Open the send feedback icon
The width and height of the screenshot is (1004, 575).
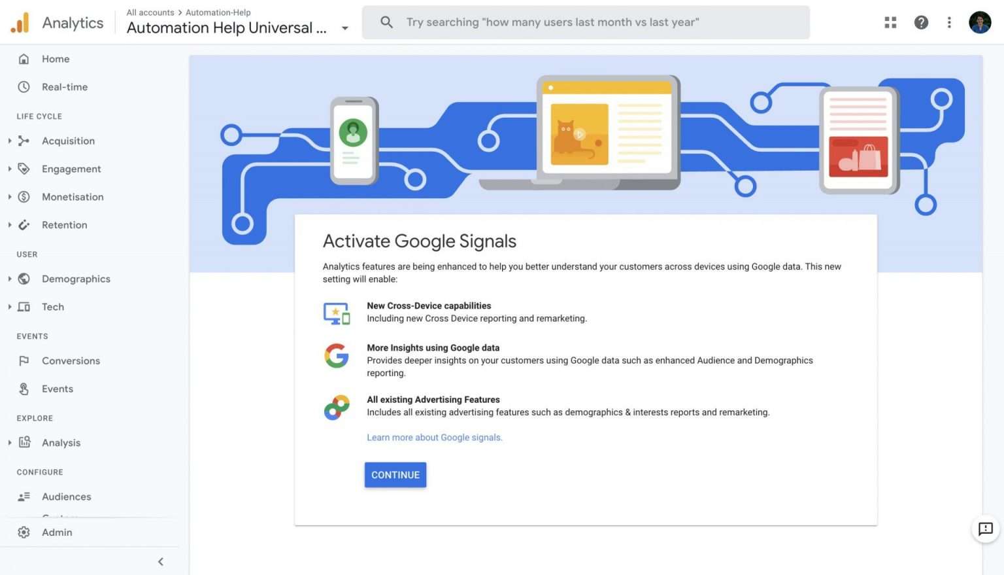click(985, 529)
